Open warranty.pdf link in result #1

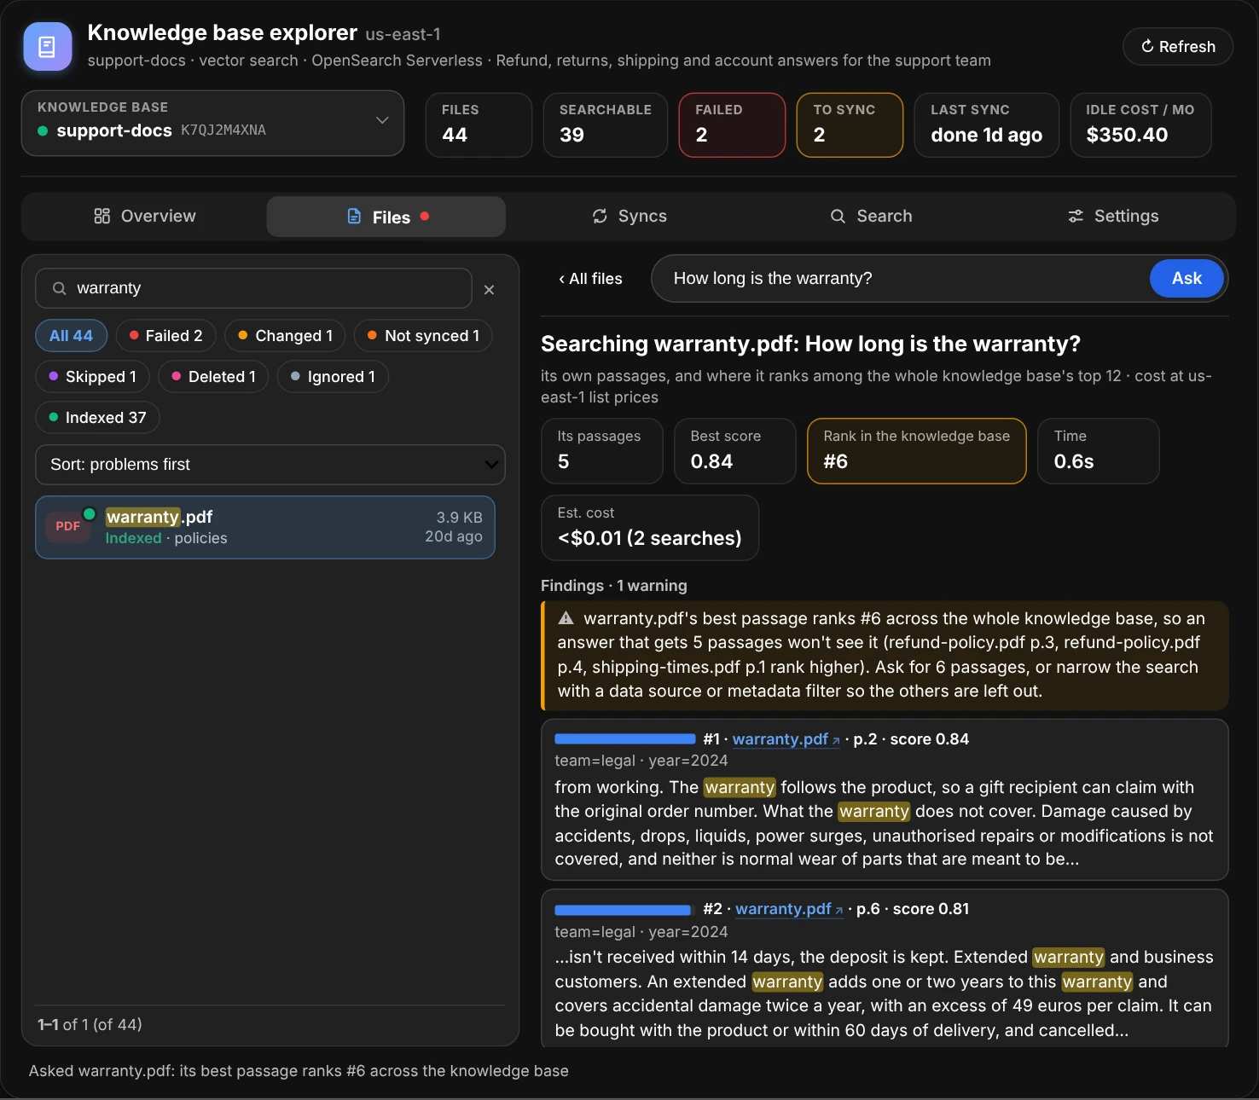[786, 739]
